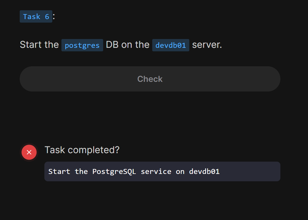308x220 pixels.
Task: Click the colon after the Task 6 badge
Action: click(54, 16)
